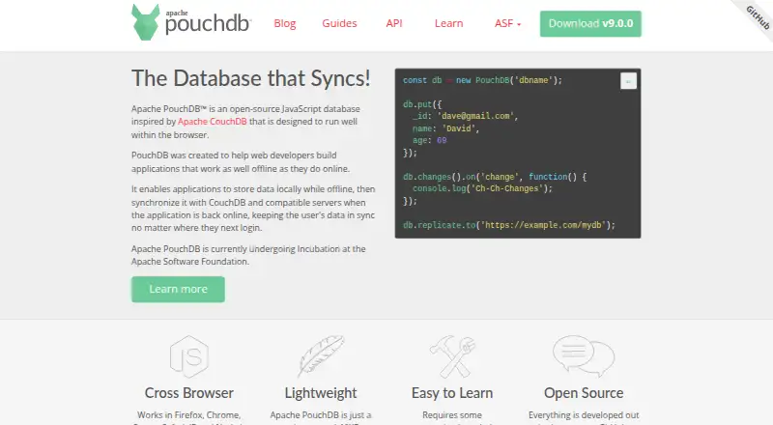Click the db.put({ code line
The image size is (773, 425).
coord(422,104)
